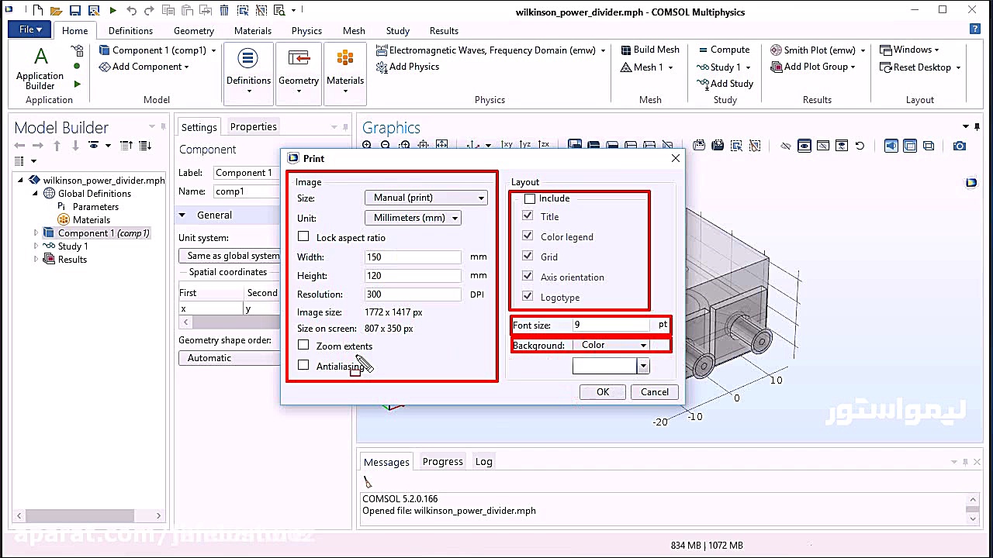Uncheck the Color legend checkbox

tap(528, 236)
